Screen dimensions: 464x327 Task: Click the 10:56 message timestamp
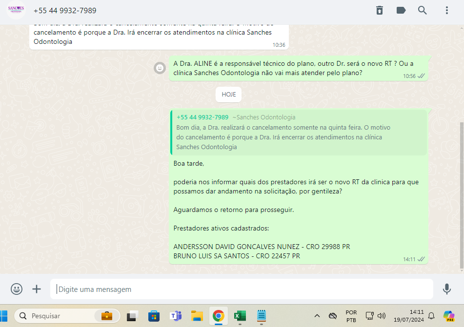pyautogui.click(x=409, y=76)
